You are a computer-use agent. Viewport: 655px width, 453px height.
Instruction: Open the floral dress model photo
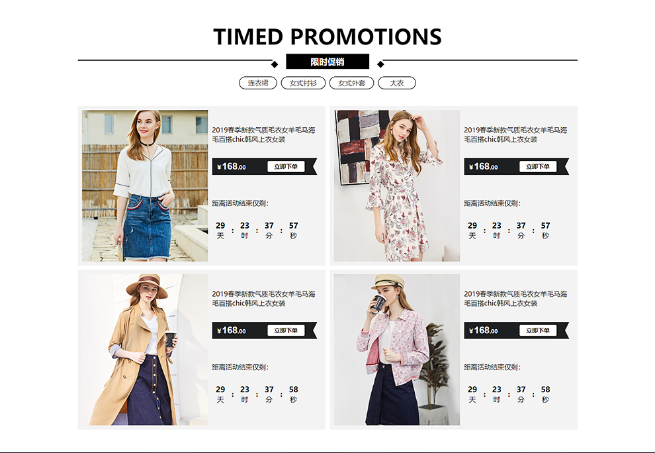coord(397,185)
